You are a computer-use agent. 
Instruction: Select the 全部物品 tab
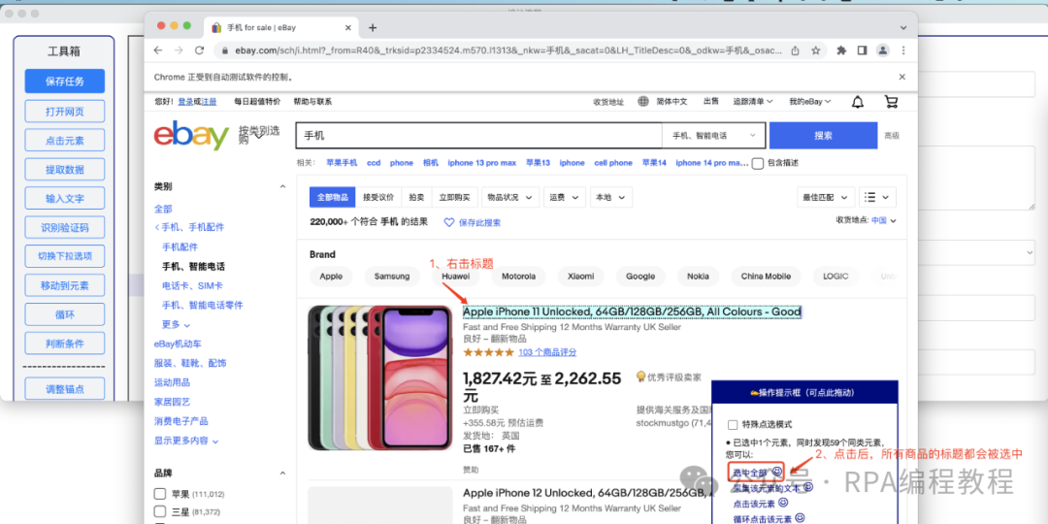click(332, 197)
